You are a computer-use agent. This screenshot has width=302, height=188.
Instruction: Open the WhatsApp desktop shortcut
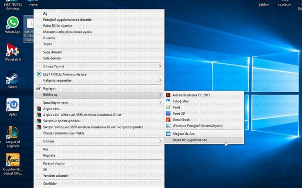pyautogui.click(x=13, y=25)
